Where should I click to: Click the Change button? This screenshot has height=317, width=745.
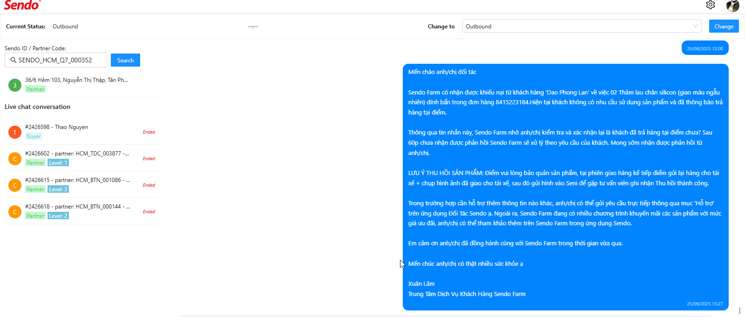tap(724, 26)
